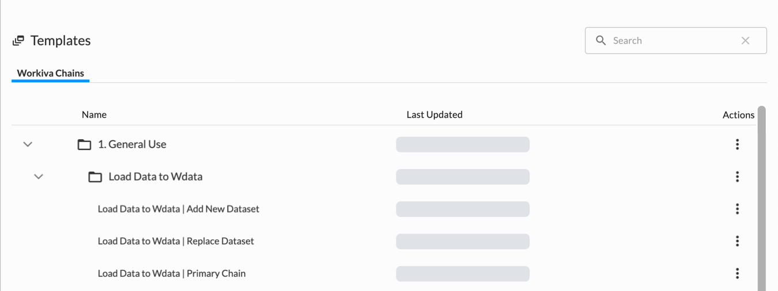The width and height of the screenshot is (778, 291).
Task: Open actions menu for Primary Chain template
Action: point(737,273)
